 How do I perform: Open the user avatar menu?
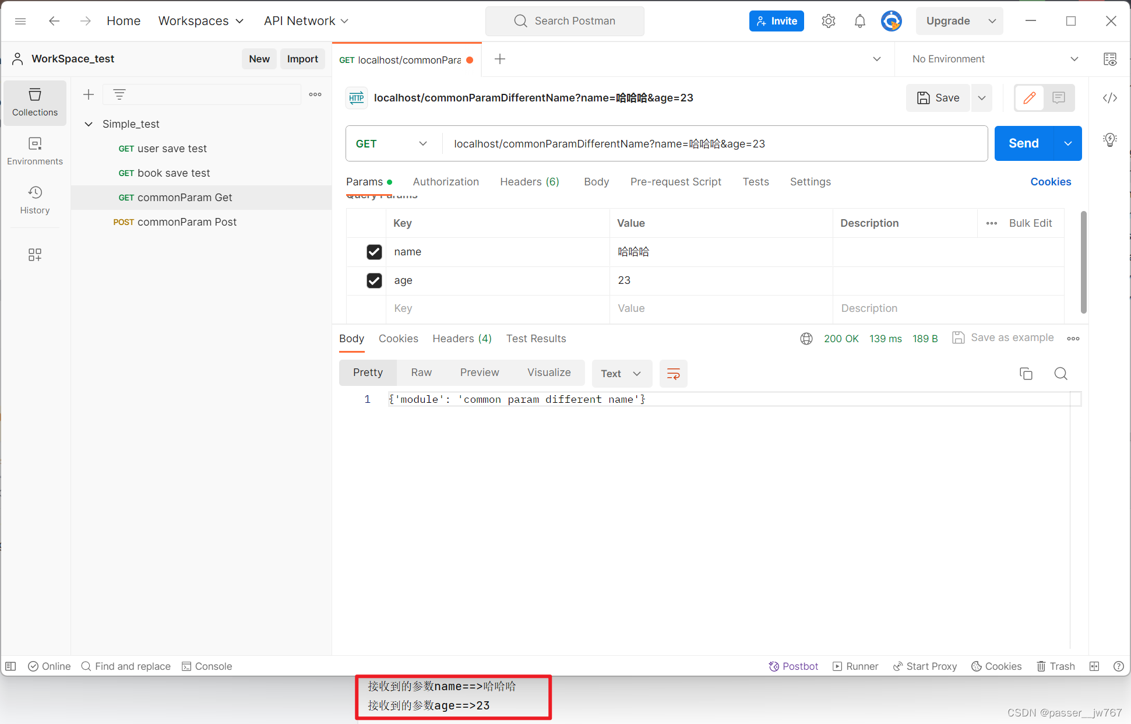point(891,21)
